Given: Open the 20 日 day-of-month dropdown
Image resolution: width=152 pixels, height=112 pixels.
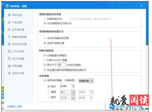Looking at the screenshot, I should pyautogui.click(x=67, y=97).
